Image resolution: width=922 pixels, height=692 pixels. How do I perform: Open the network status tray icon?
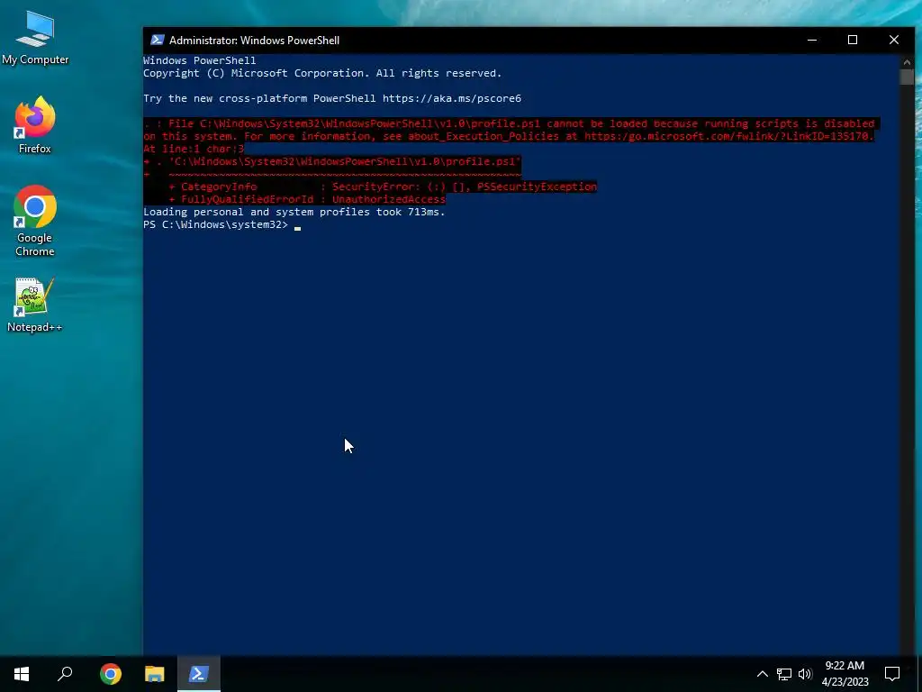(x=784, y=674)
